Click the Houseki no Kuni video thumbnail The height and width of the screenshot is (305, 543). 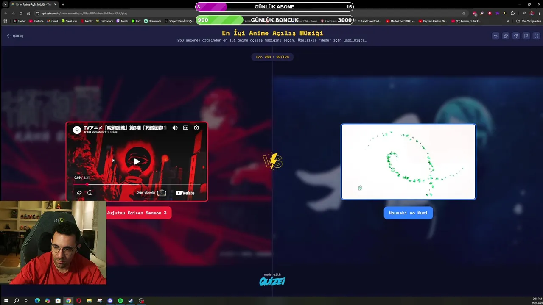click(409, 161)
